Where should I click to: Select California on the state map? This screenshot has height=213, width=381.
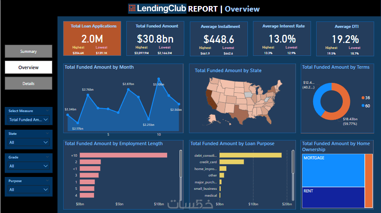click(210, 100)
